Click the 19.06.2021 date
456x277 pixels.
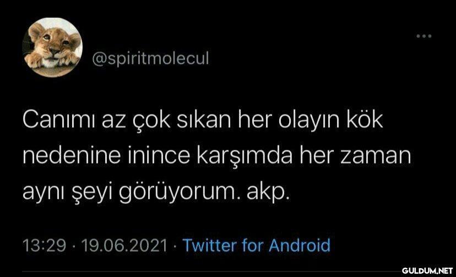click(x=124, y=246)
